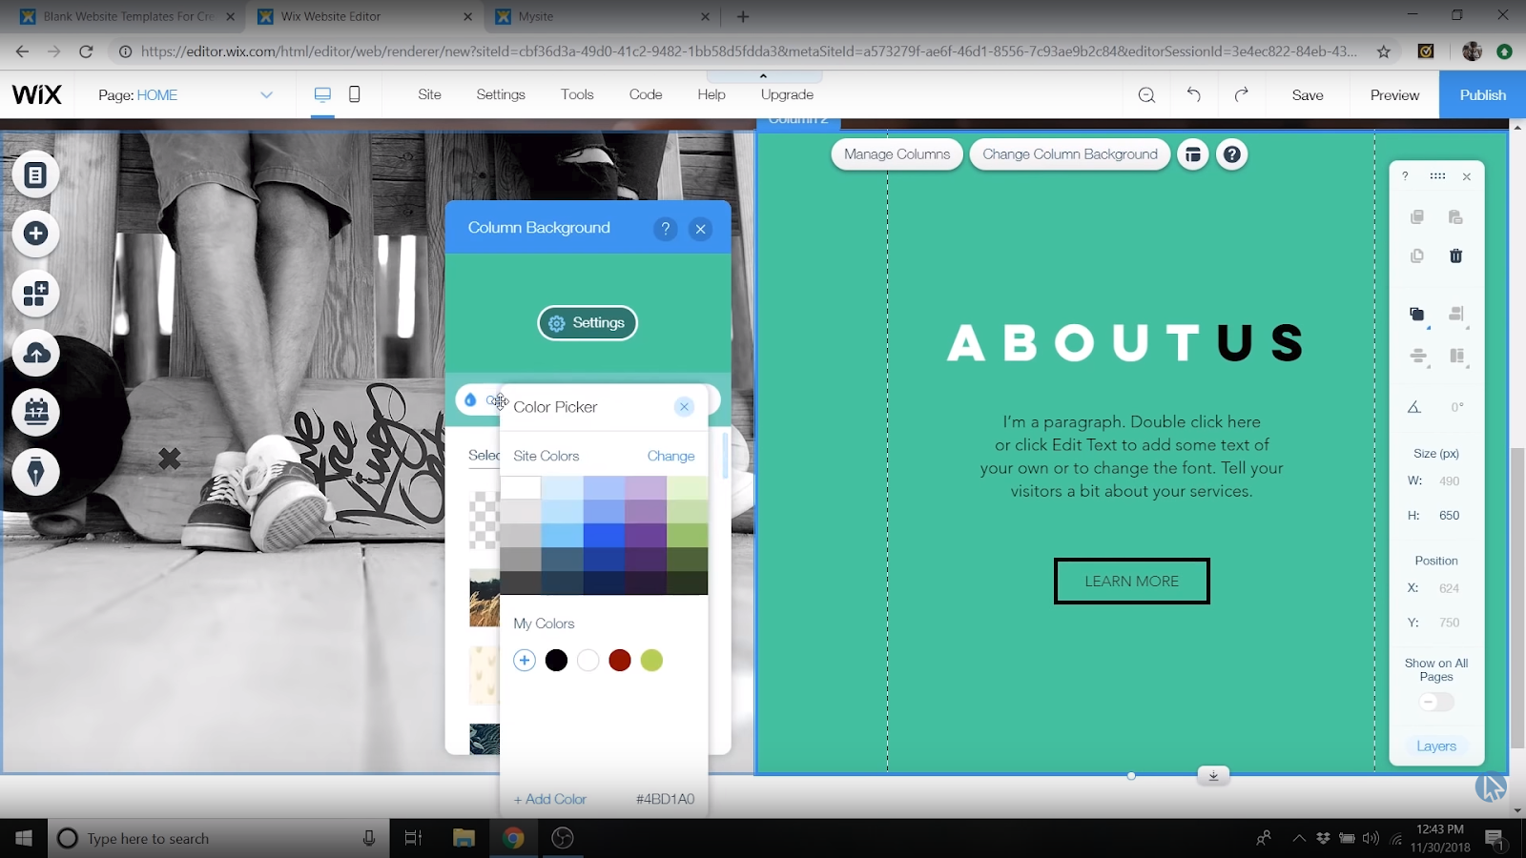This screenshot has width=1526, height=858.
Task: Open the Blog pen icon in sidebar
Action: (35, 472)
